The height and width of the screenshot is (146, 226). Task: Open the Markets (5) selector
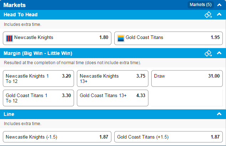tap(201, 5)
